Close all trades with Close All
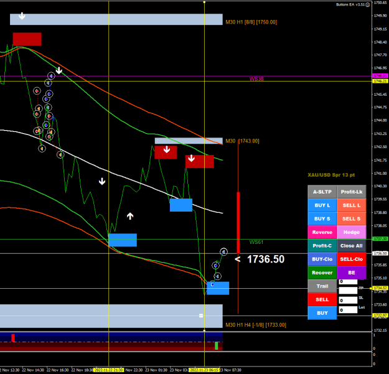Viewport: 389px width, 374px height. [352, 246]
